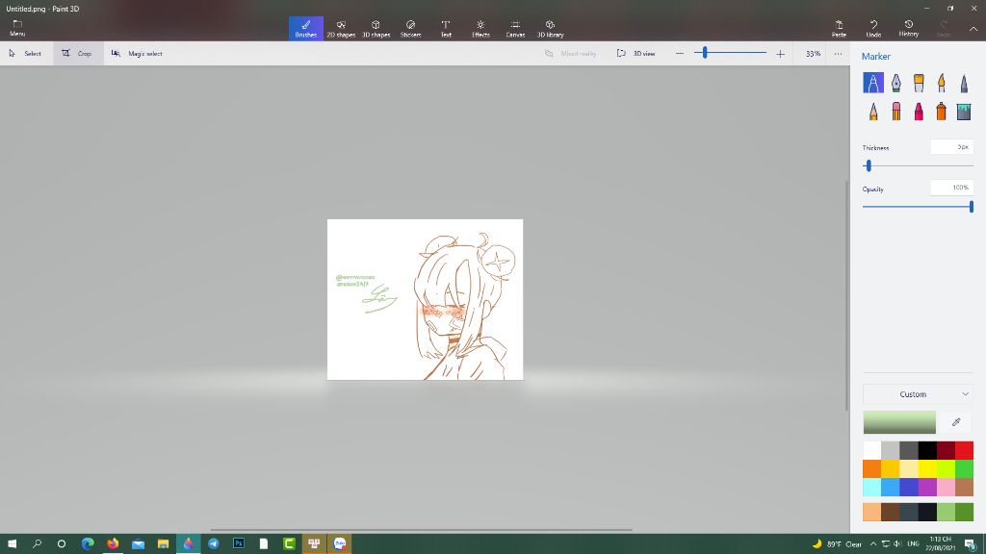Click the Opacity slider handle

pos(972,207)
